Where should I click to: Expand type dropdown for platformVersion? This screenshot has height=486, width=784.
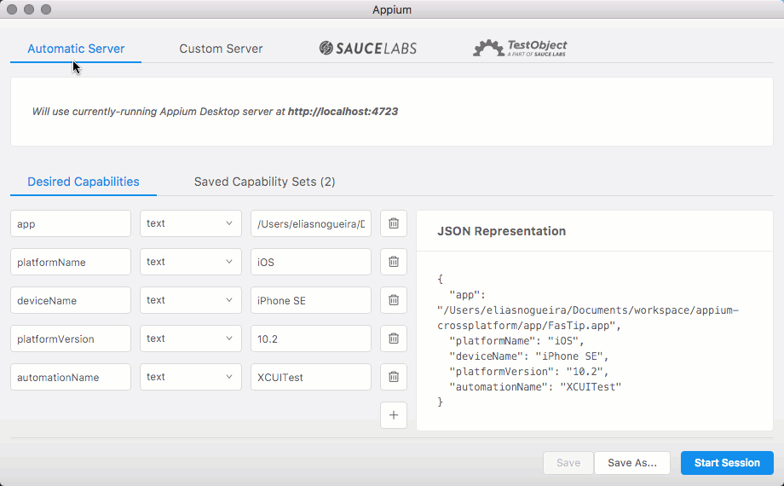click(x=191, y=338)
